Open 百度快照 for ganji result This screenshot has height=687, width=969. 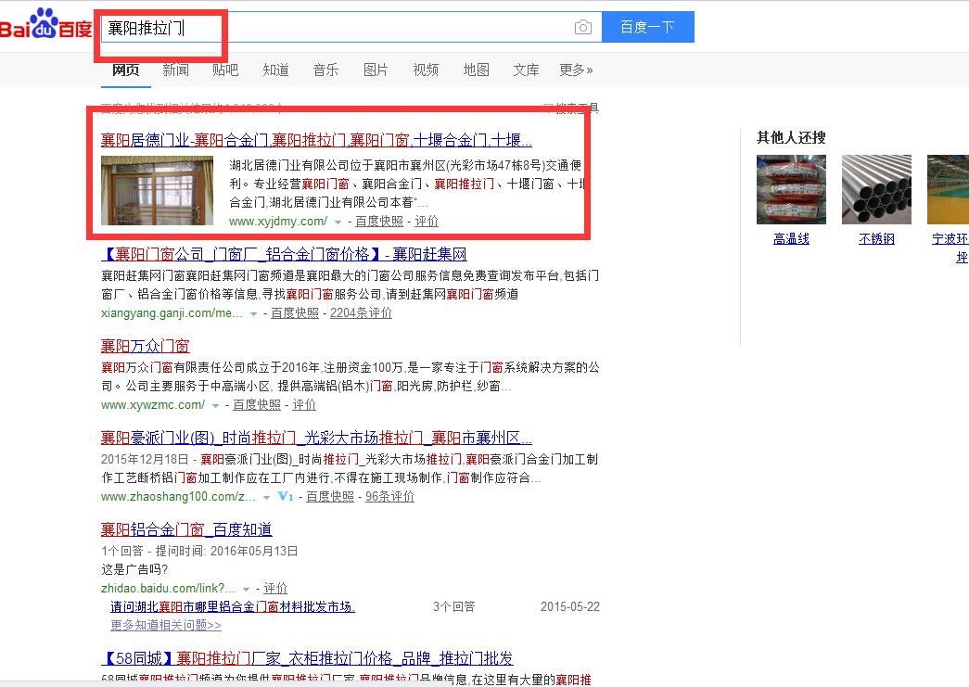click(x=295, y=313)
